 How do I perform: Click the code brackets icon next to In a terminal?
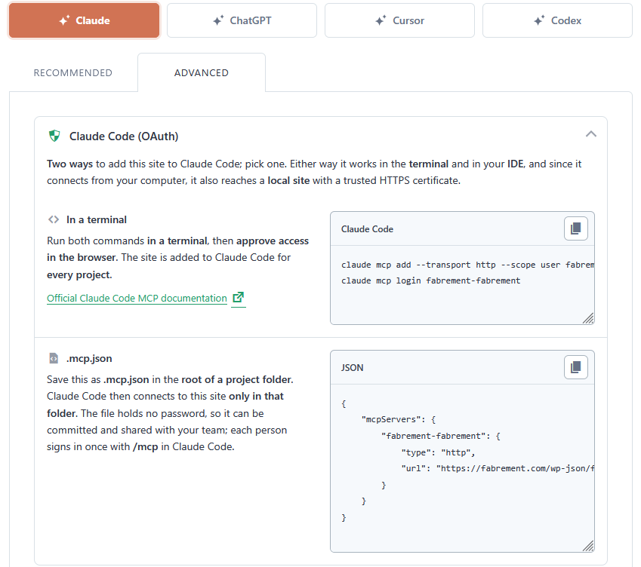[54, 219]
